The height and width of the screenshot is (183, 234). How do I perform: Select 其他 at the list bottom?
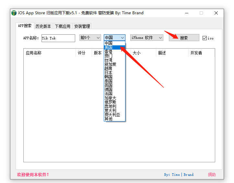tap(114, 119)
